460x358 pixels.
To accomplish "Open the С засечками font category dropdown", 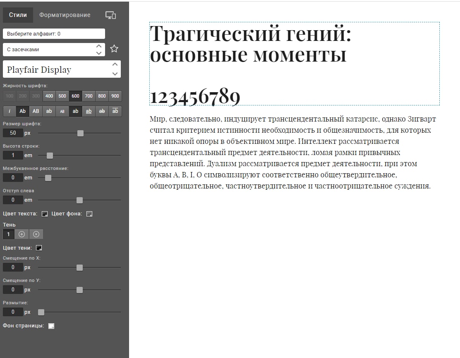I will 54,50.
